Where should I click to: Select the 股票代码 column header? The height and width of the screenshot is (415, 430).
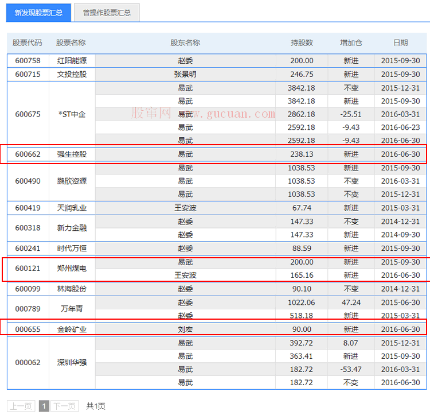pos(27,42)
